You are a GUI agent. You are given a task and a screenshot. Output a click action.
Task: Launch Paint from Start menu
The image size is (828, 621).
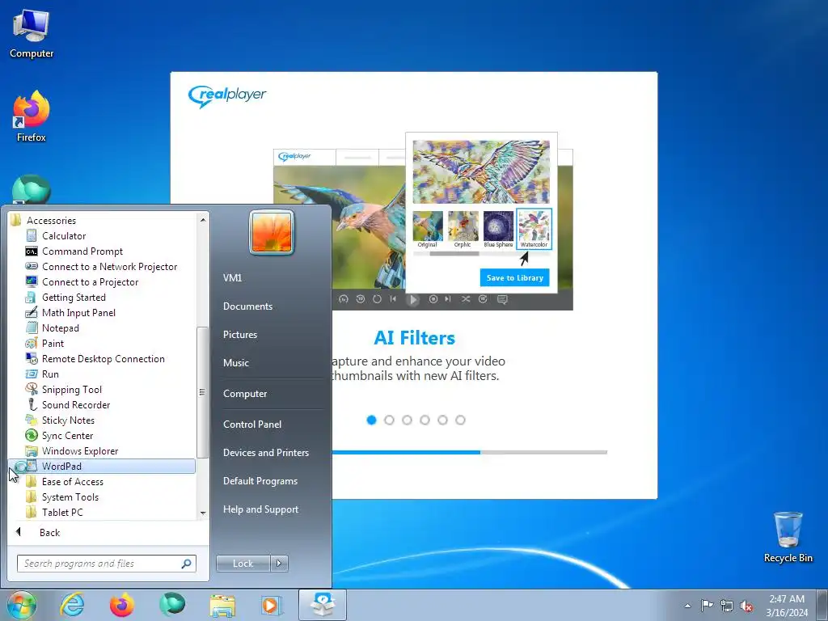tap(53, 343)
